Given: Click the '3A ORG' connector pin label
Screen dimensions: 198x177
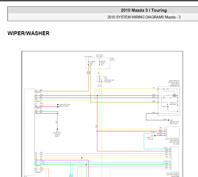Looking at the screenshot, I should [x=39, y=168].
